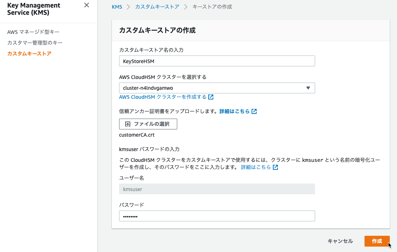Viewport: 397px width, 252px height.
Task: Click Key Management Service (KMS) title
Action: click(x=34, y=9)
